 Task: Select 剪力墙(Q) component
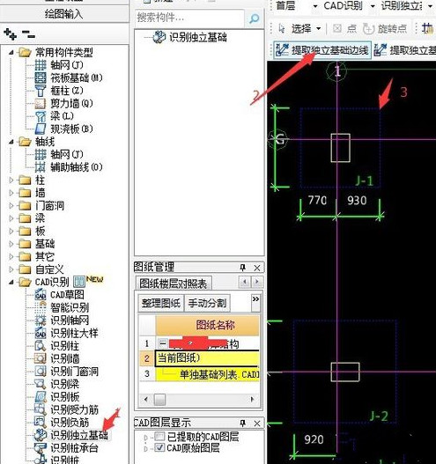(64, 103)
